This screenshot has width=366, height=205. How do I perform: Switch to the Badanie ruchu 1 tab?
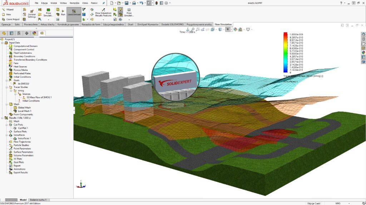click(38, 200)
